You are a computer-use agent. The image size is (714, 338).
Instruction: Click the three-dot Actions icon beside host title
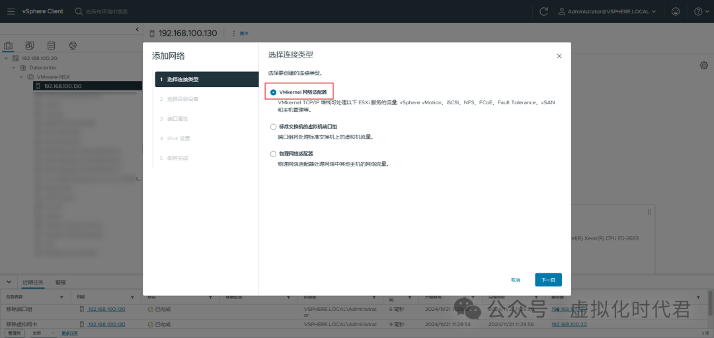click(x=234, y=33)
